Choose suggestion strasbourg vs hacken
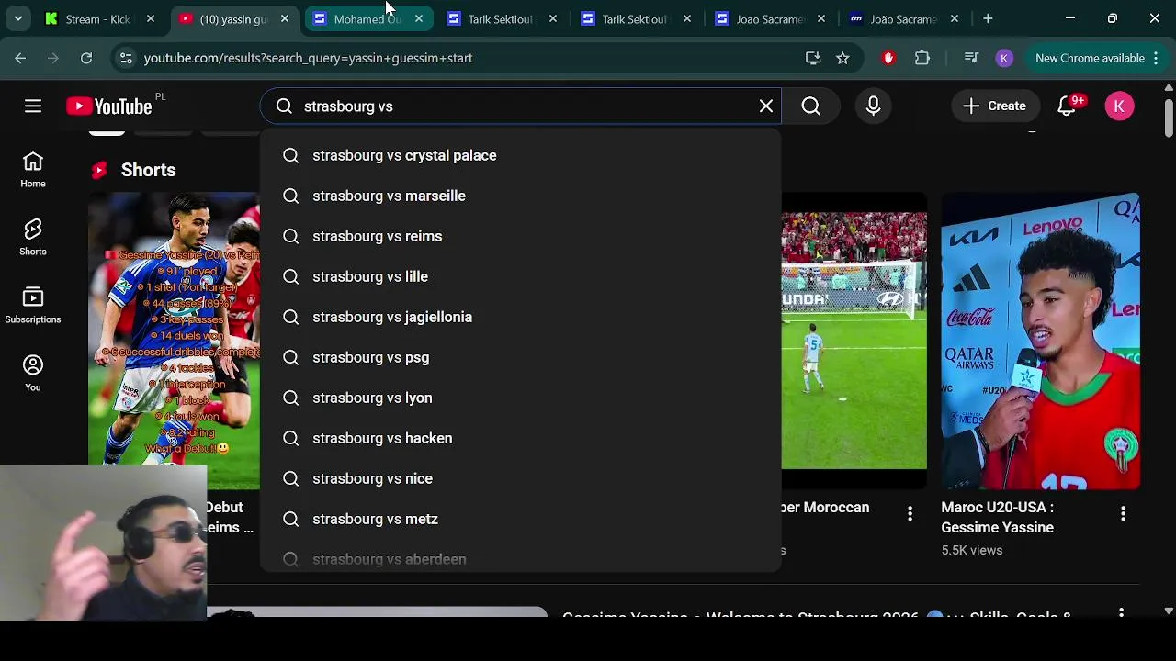This screenshot has height=661, width=1176. coord(521,438)
